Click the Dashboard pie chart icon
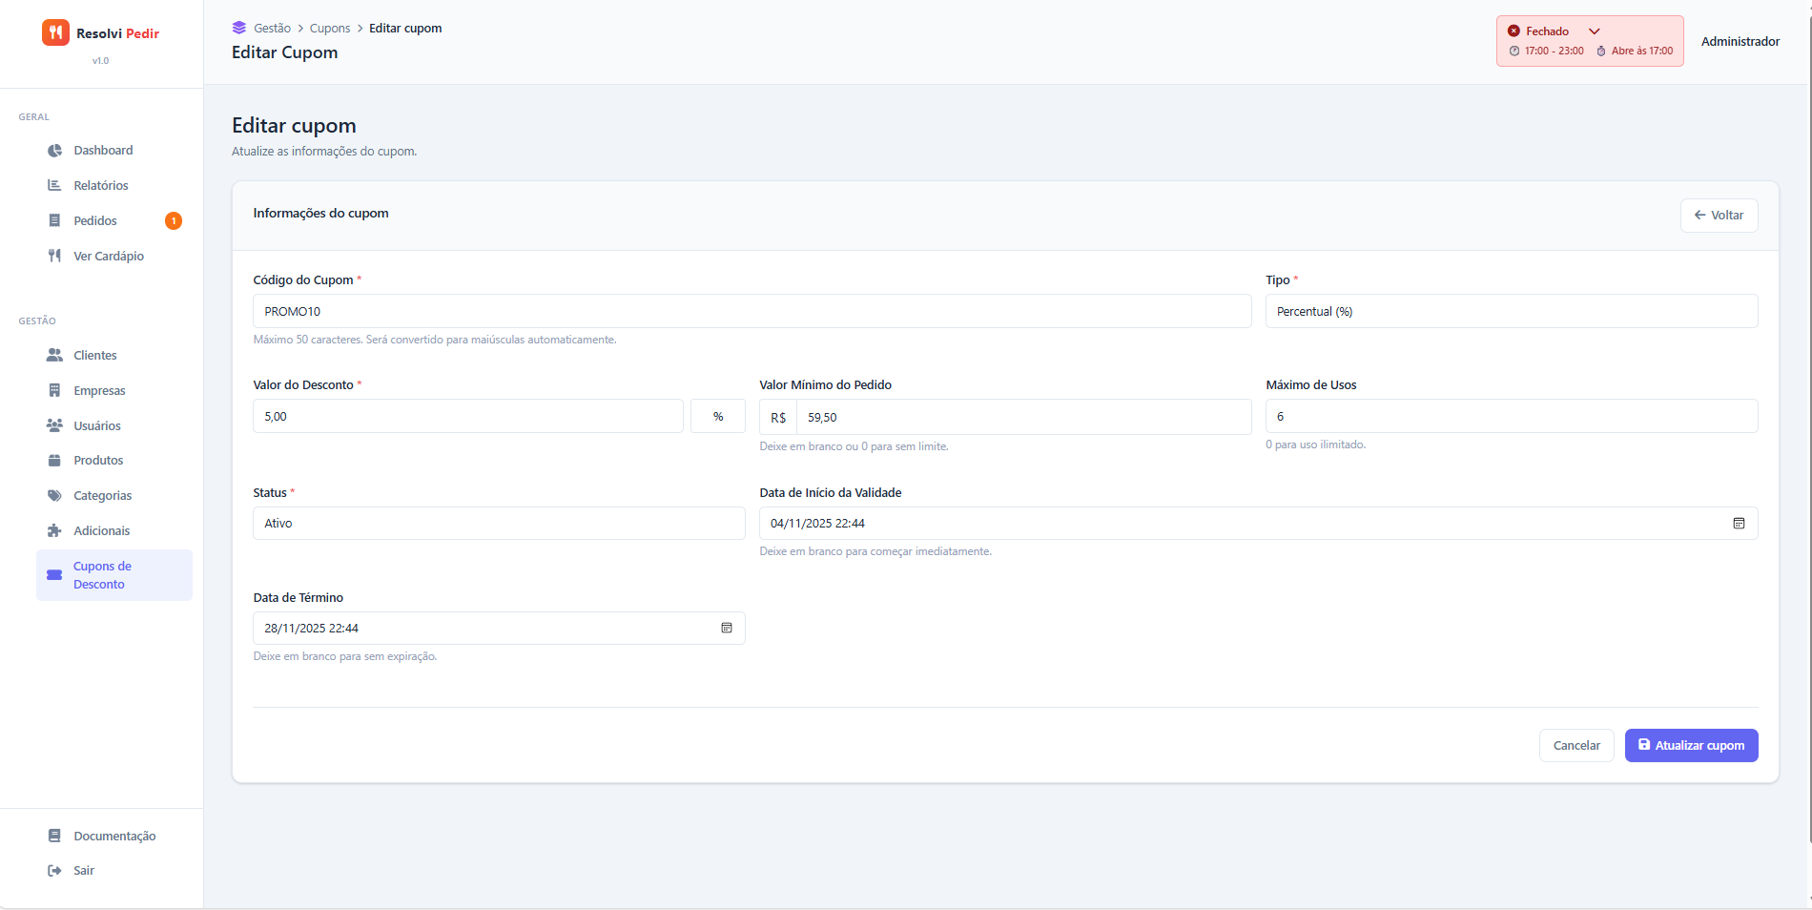 [x=54, y=151]
